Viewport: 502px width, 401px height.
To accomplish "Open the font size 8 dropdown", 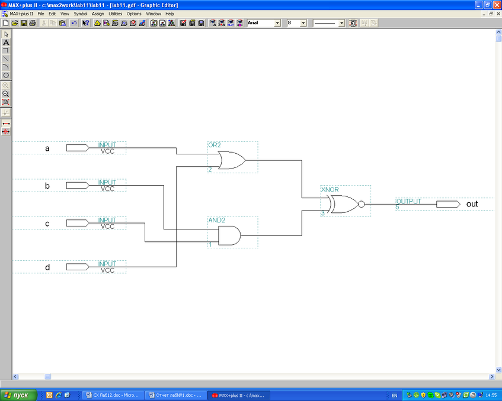I will click(x=303, y=23).
